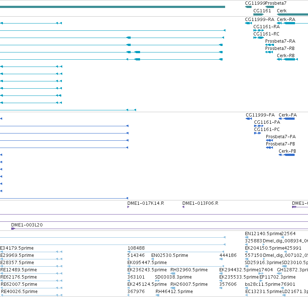Click the Cerk gene label
308x297 pixels.
coord(282,11)
